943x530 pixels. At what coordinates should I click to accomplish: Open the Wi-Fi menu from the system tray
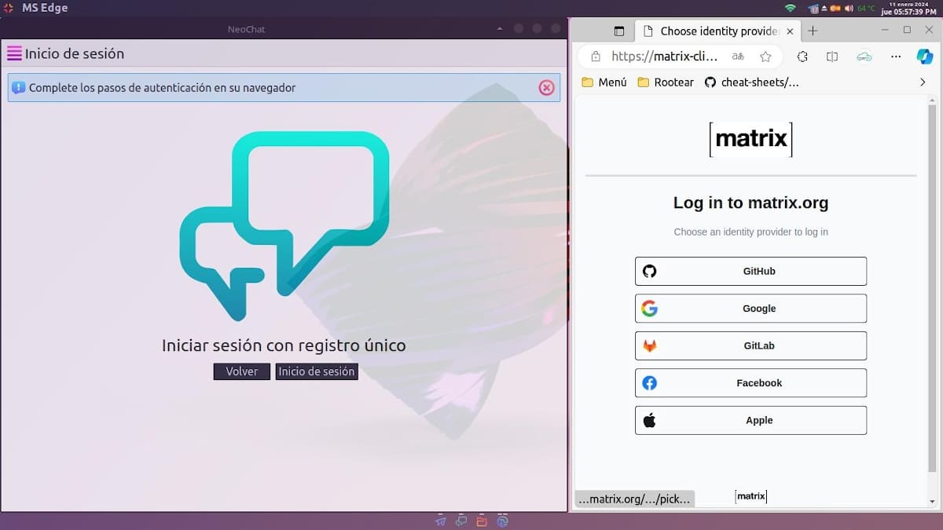tap(791, 8)
